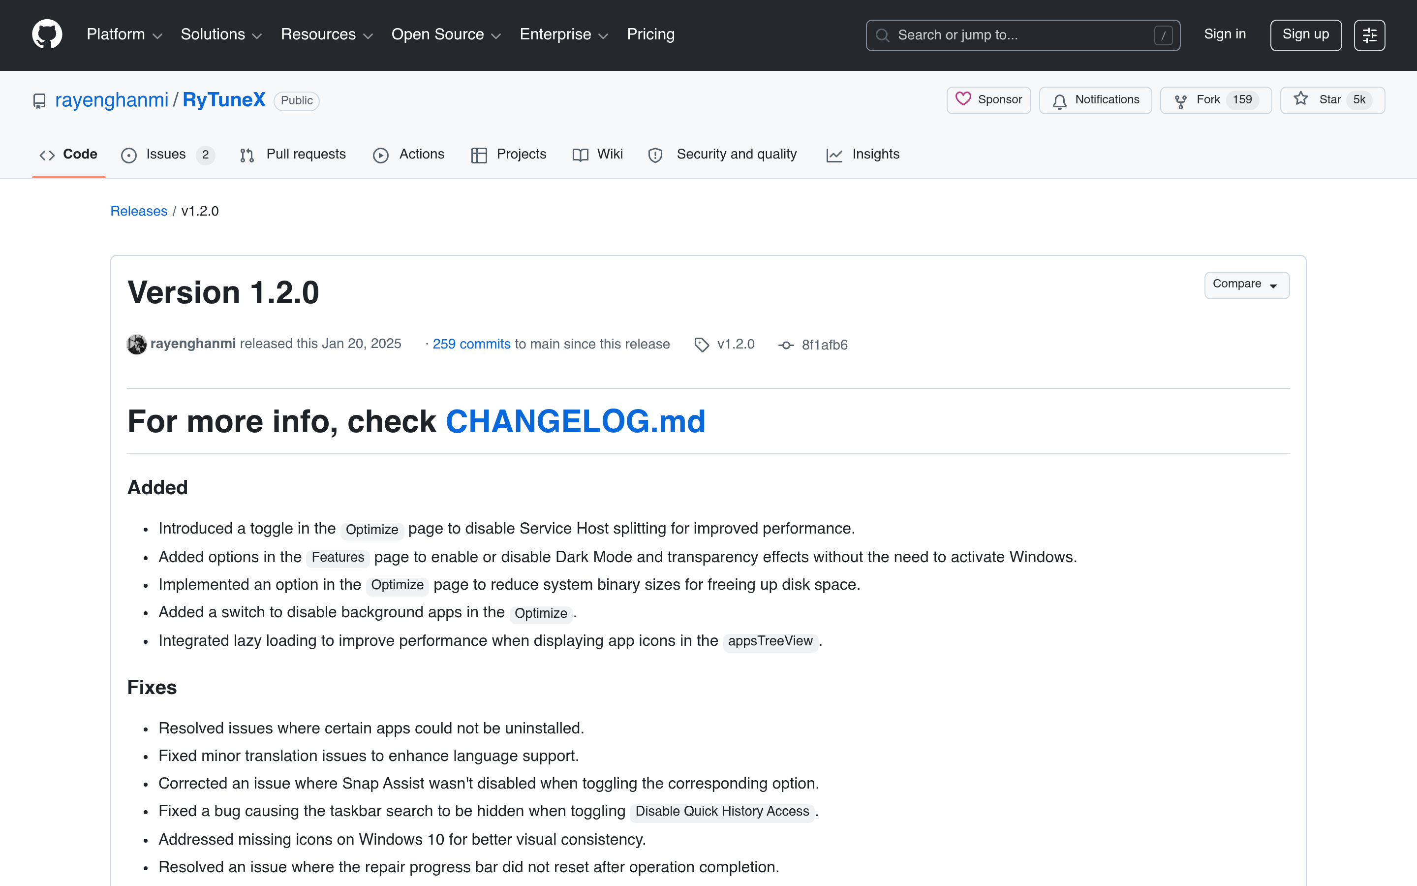
Task: View the Insights tab
Action: point(863,155)
